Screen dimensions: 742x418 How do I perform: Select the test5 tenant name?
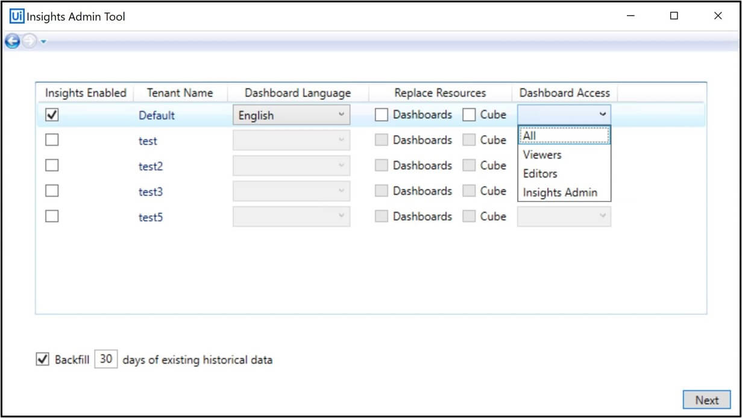pyautogui.click(x=151, y=217)
